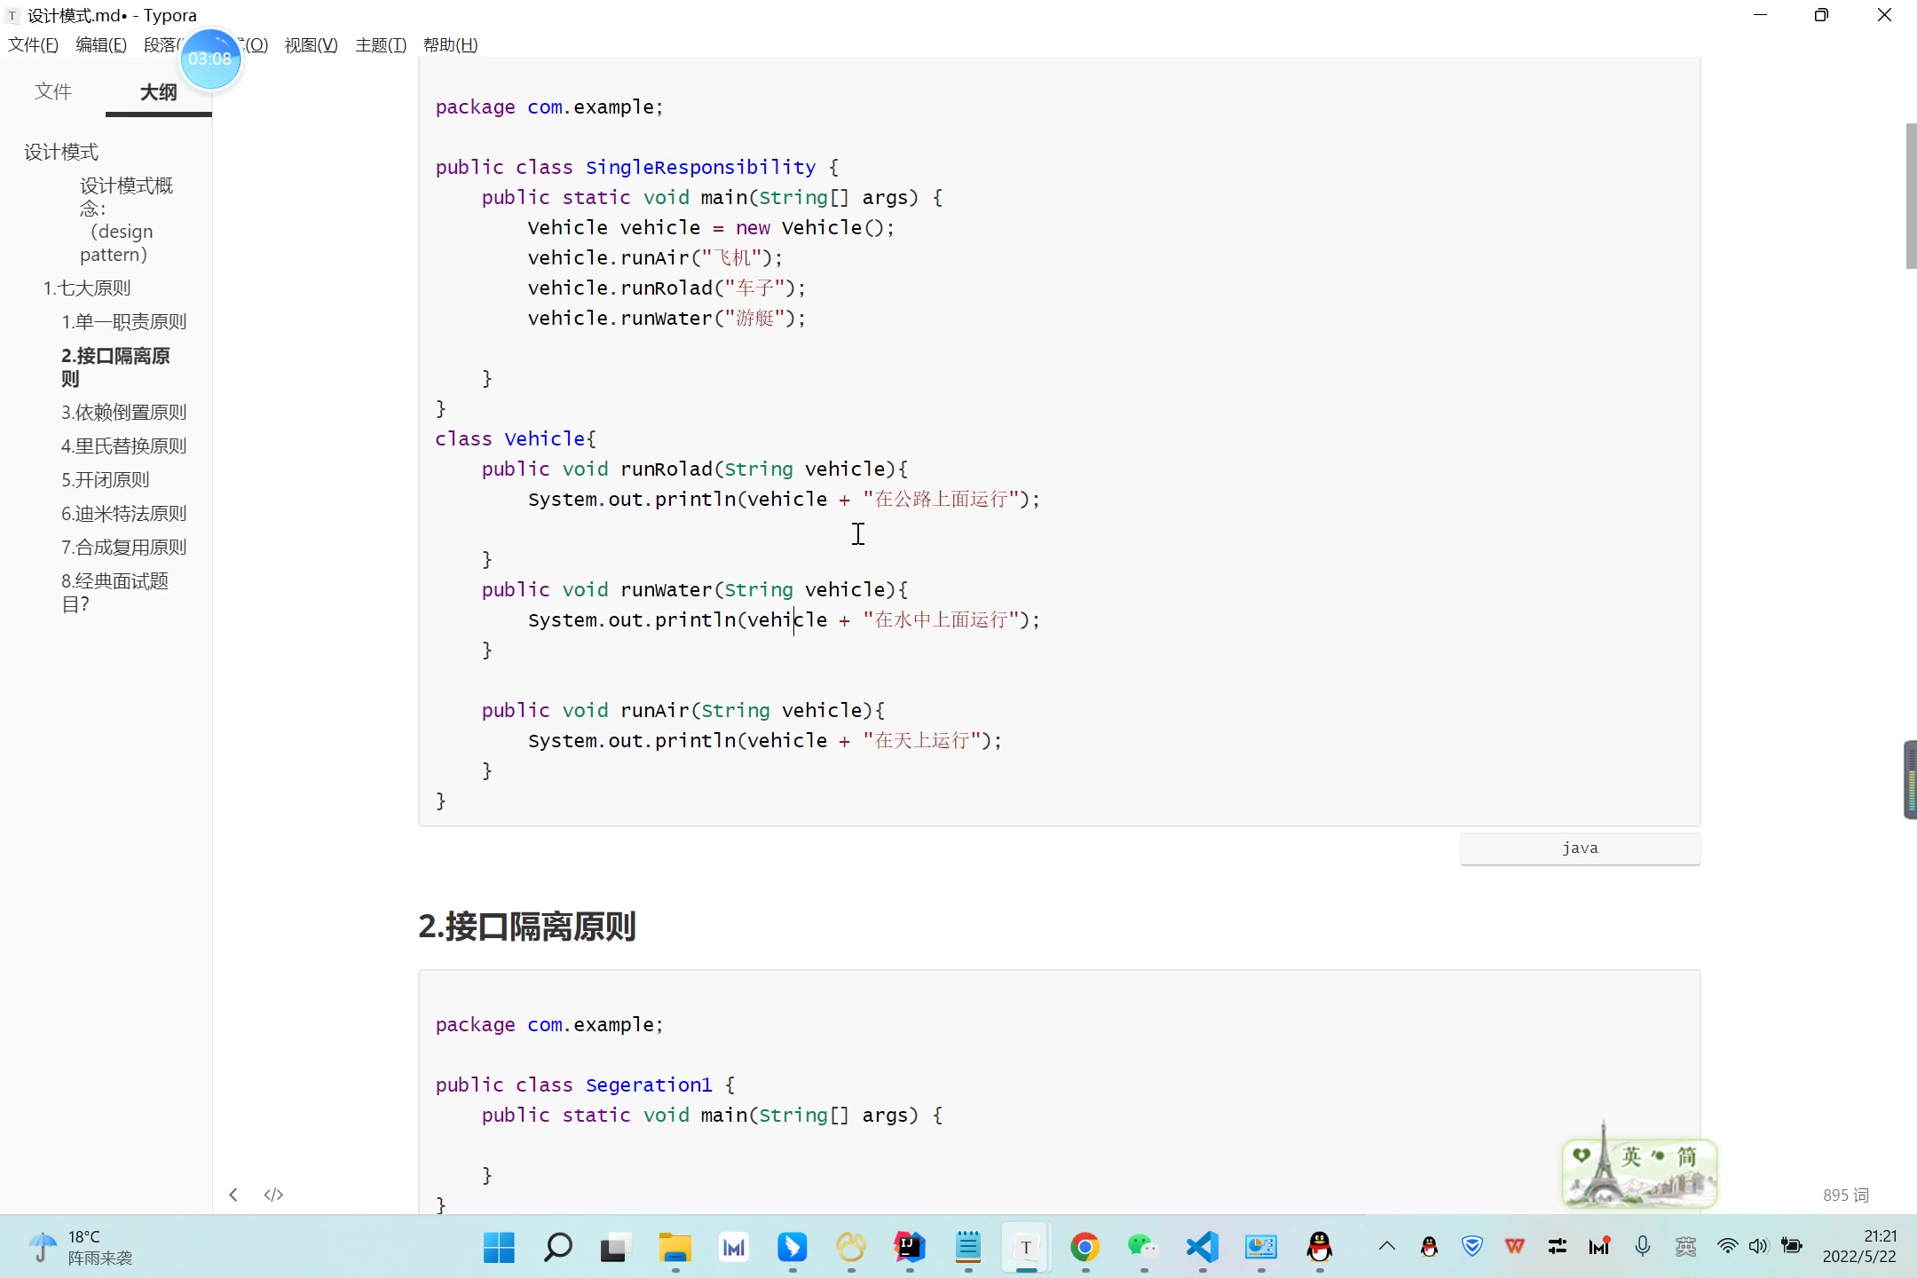
Task: Expand hidden system tray icons chevron
Action: (1386, 1246)
